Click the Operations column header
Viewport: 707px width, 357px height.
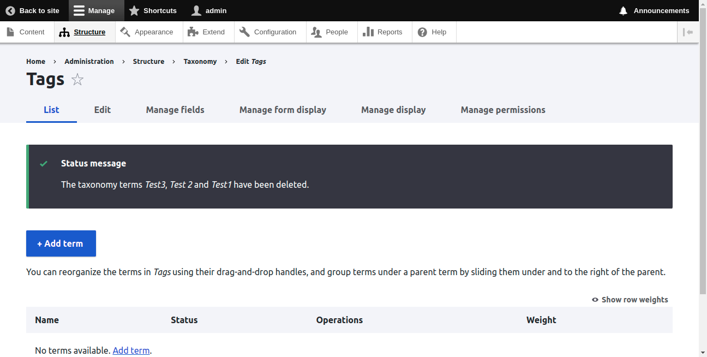339,320
